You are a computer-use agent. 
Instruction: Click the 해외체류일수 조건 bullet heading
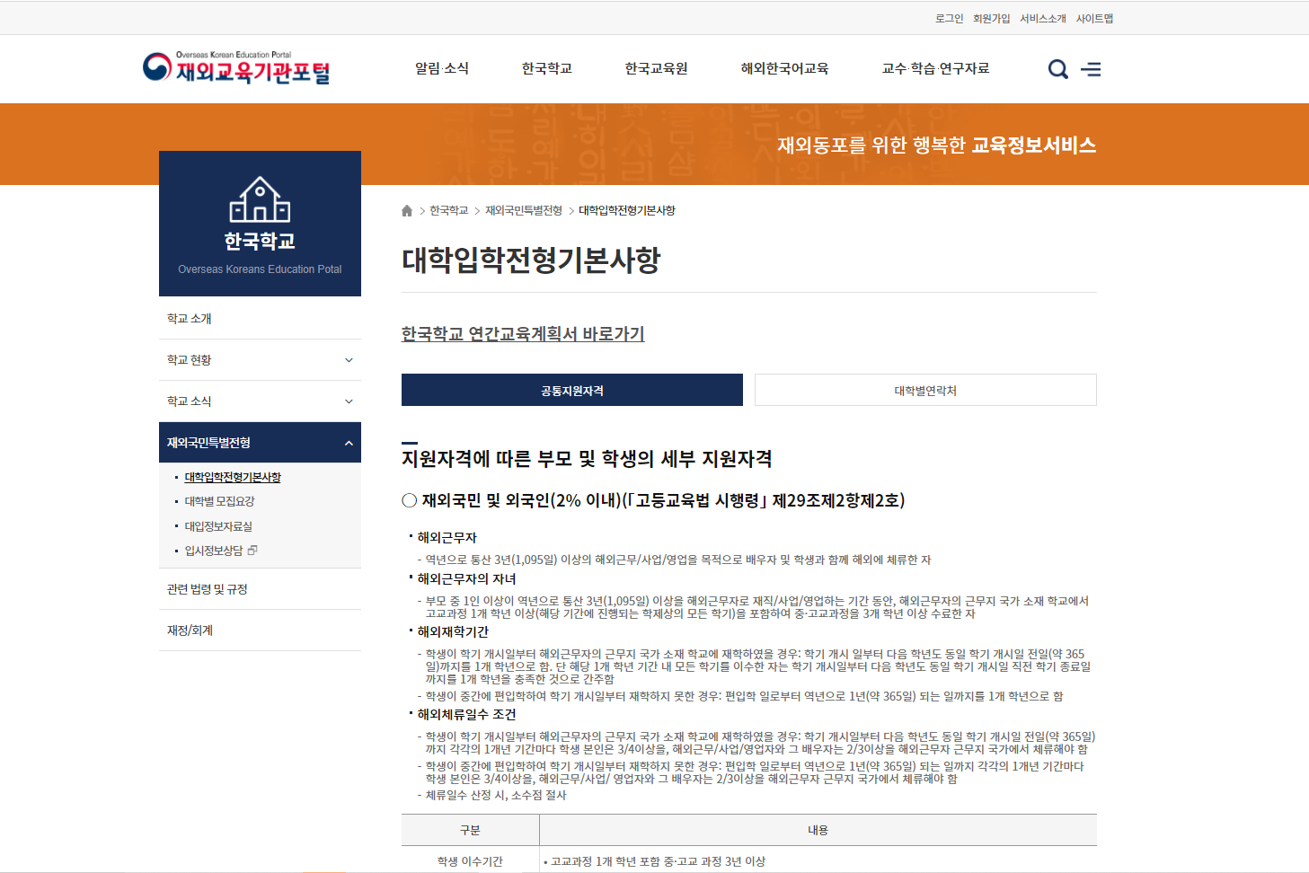click(x=466, y=715)
